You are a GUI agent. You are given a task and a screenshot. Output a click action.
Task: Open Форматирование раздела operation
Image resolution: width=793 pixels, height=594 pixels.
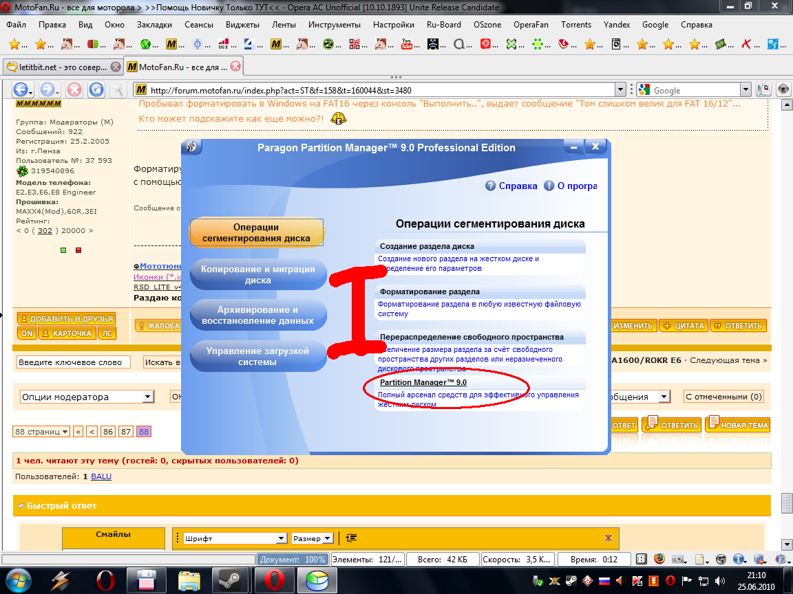coord(430,292)
